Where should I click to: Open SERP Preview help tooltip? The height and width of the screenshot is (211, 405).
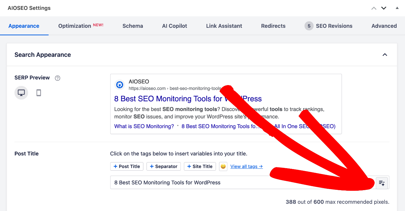58,78
